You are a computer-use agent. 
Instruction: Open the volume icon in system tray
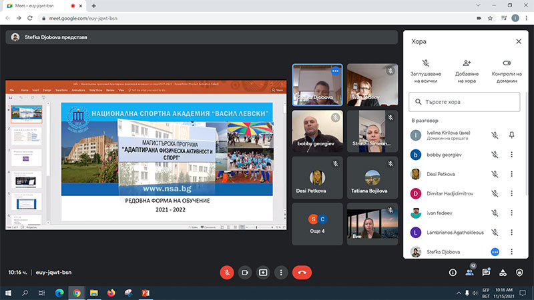[x=475, y=293]
